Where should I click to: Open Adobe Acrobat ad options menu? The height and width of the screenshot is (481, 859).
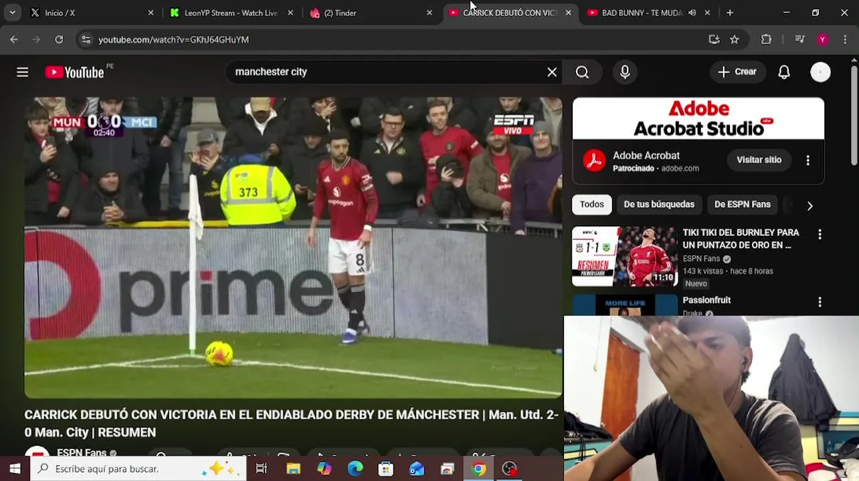pos(807,160)
